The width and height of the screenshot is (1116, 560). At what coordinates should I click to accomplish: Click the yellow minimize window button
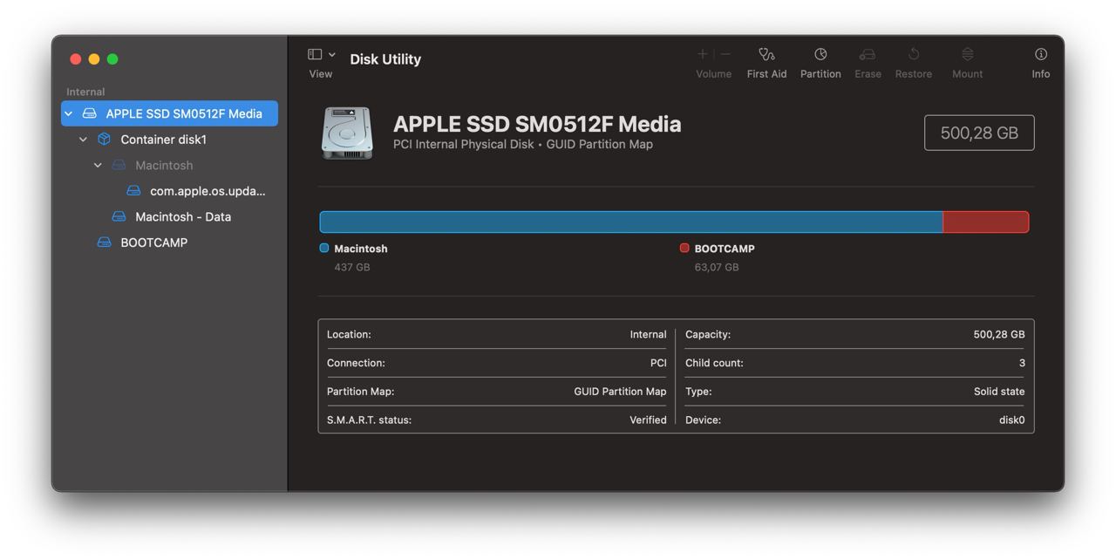[94, 59]
